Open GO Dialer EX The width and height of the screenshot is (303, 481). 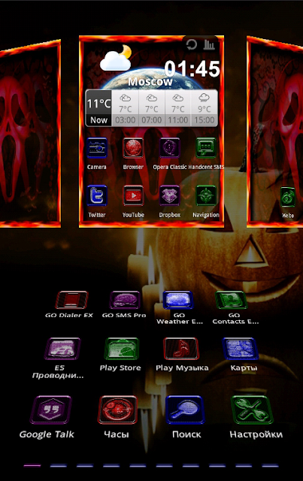pyautogui.click(x=71, y=300)
